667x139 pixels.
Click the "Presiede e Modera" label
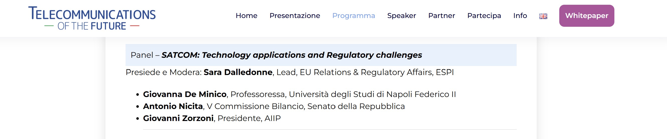(163, 72)
